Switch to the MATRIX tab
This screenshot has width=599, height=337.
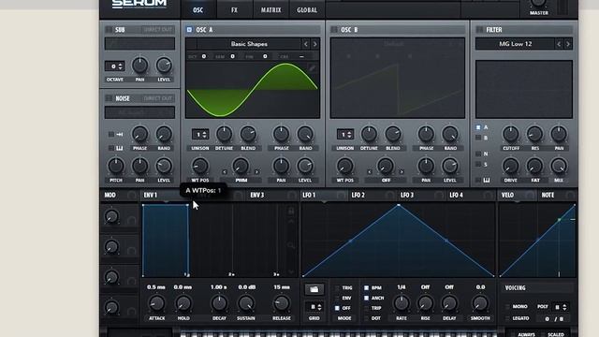(270, 10)
